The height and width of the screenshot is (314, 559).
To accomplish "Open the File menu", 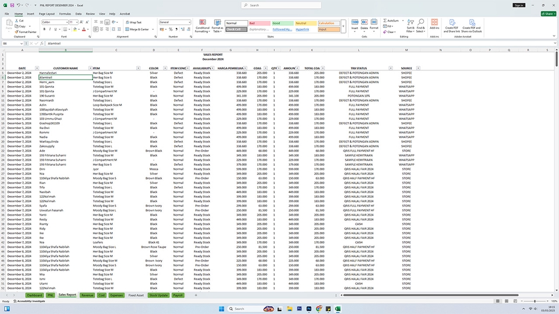I will pyautogui.click(x=7, y=14).
